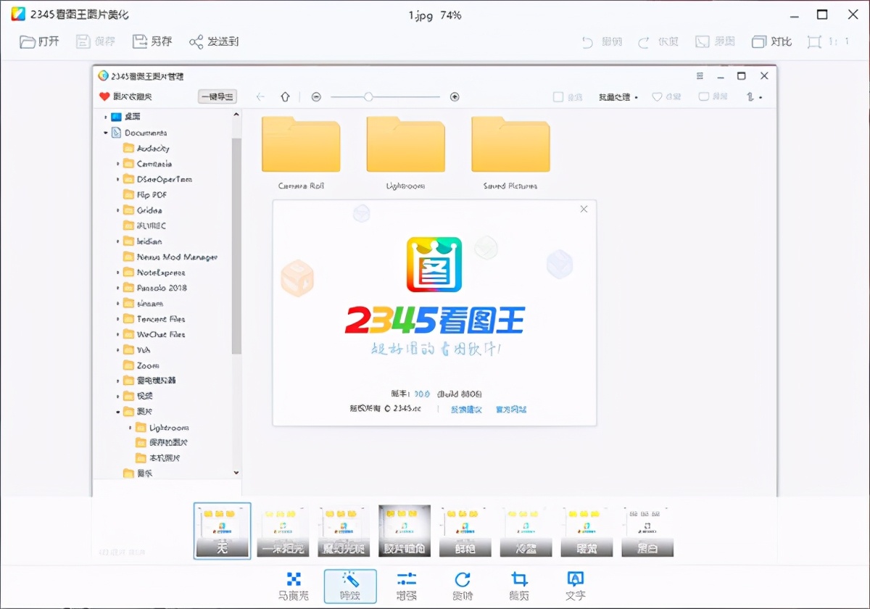
Task: Open the Camera Roll folder thumbnail
Action: (x=301, y=145)
